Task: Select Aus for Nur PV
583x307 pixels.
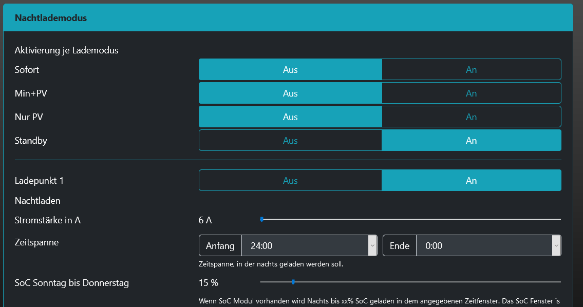Action: tap(290, 117)
